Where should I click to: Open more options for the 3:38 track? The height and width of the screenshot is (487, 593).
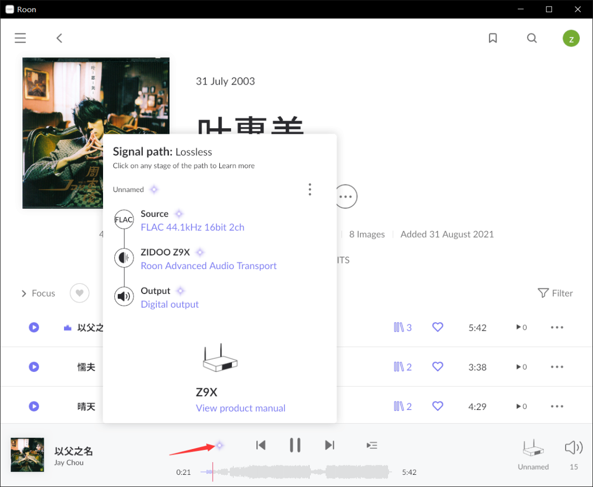[x=557, y=367]
